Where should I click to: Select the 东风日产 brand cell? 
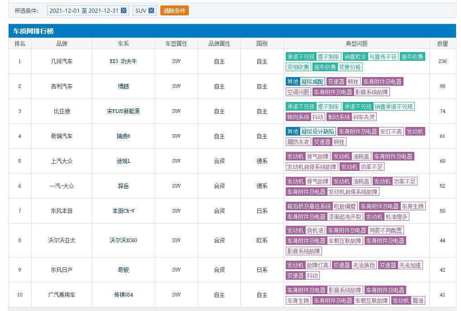(62, 270)
